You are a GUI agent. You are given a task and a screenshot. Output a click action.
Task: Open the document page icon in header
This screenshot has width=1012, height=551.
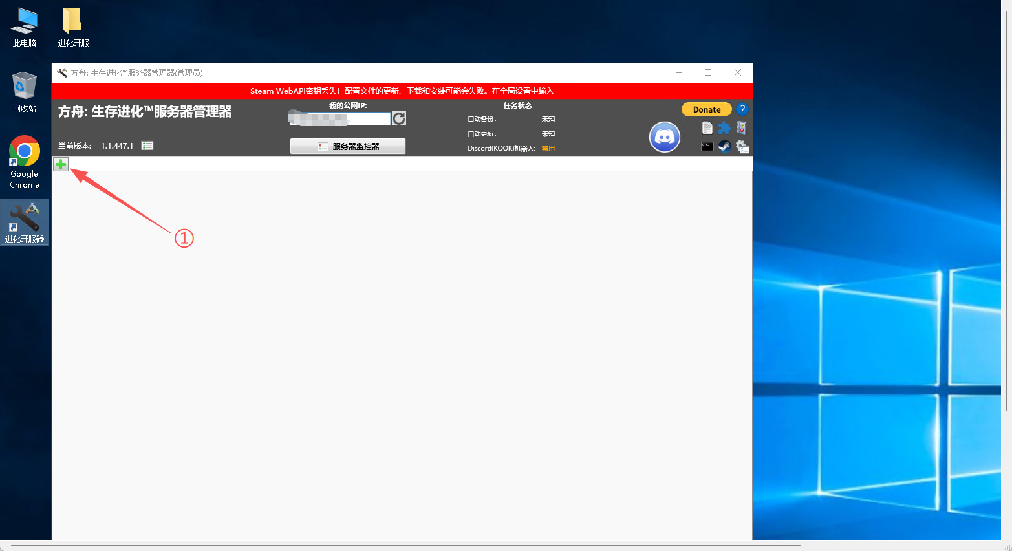(707, 127)
